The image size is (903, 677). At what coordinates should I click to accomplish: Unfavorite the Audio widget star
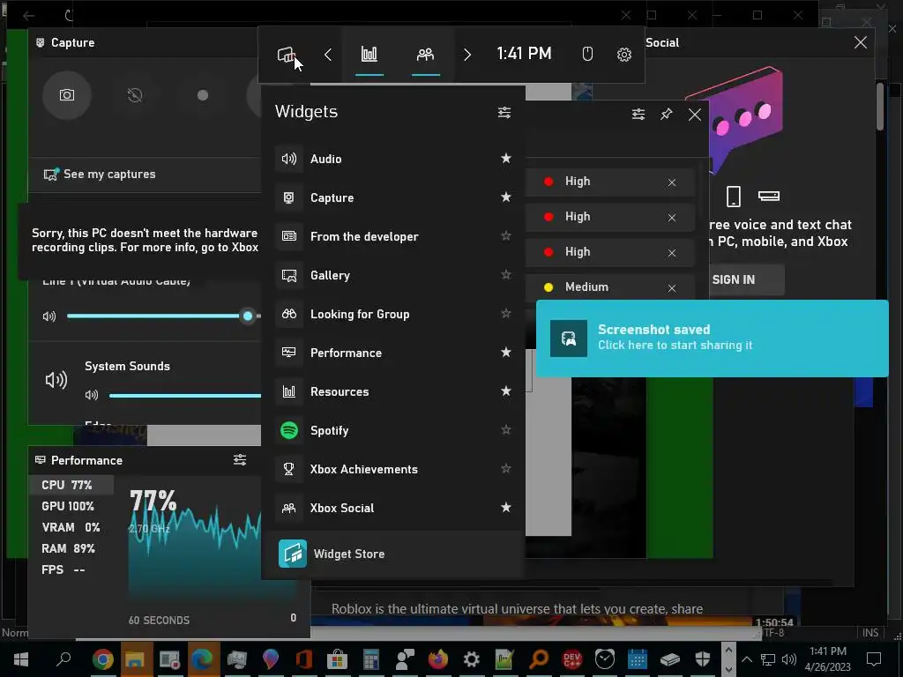[505, 159]
